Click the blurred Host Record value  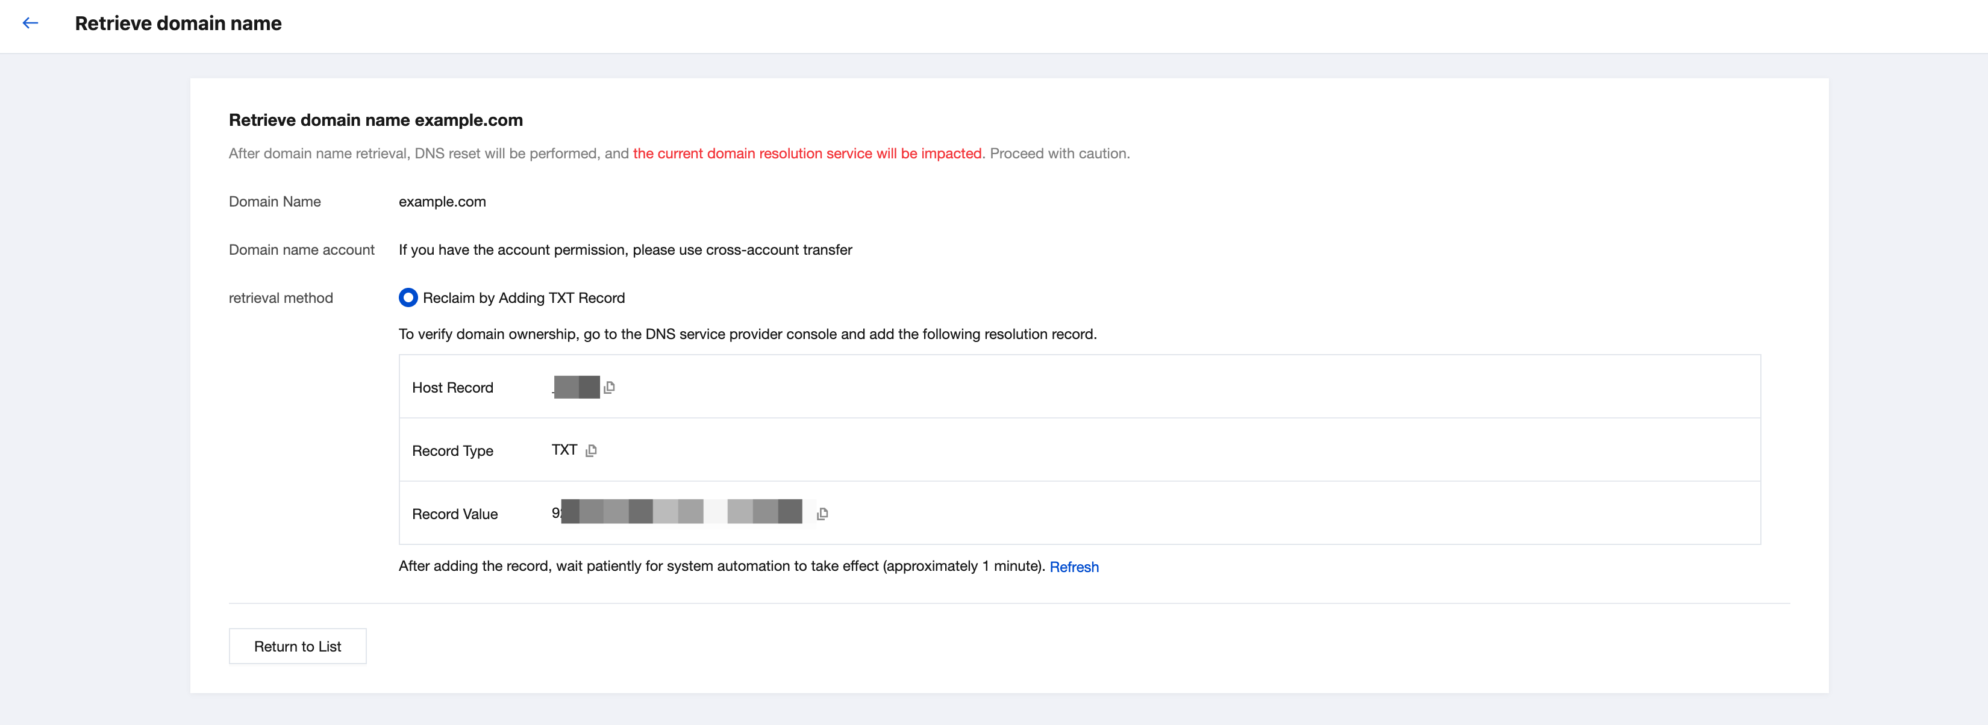click(x=576, y=387)
